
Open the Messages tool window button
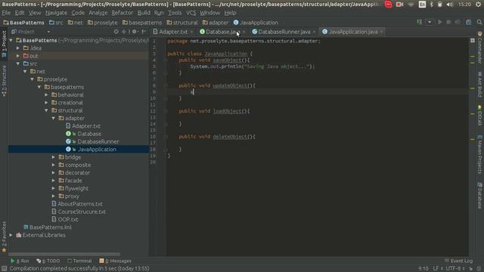click(x=115, y=261)
